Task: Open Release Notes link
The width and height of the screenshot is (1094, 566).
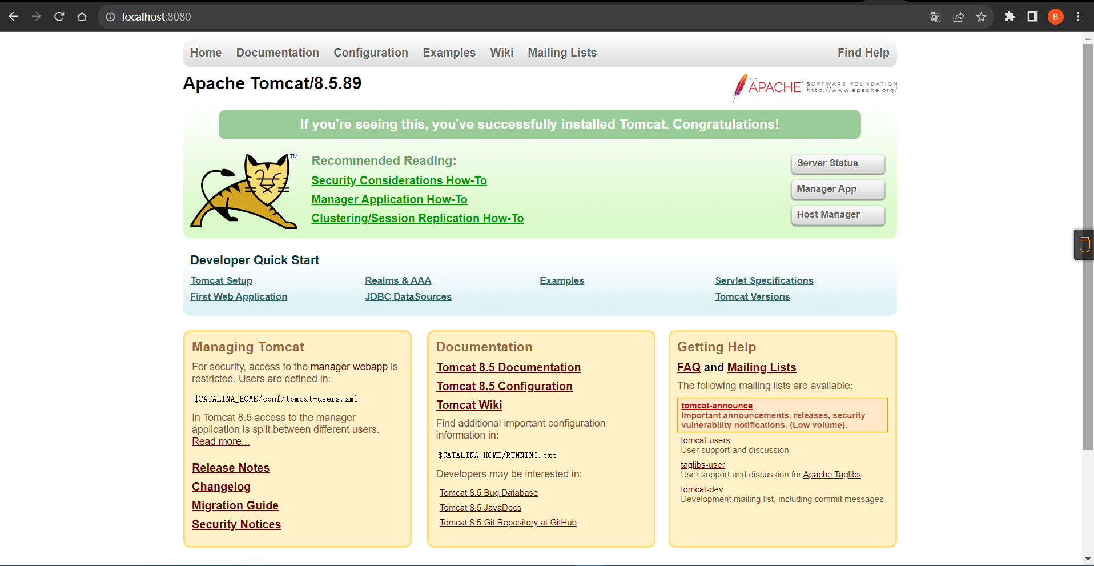Action: click(x=231, y=468)
